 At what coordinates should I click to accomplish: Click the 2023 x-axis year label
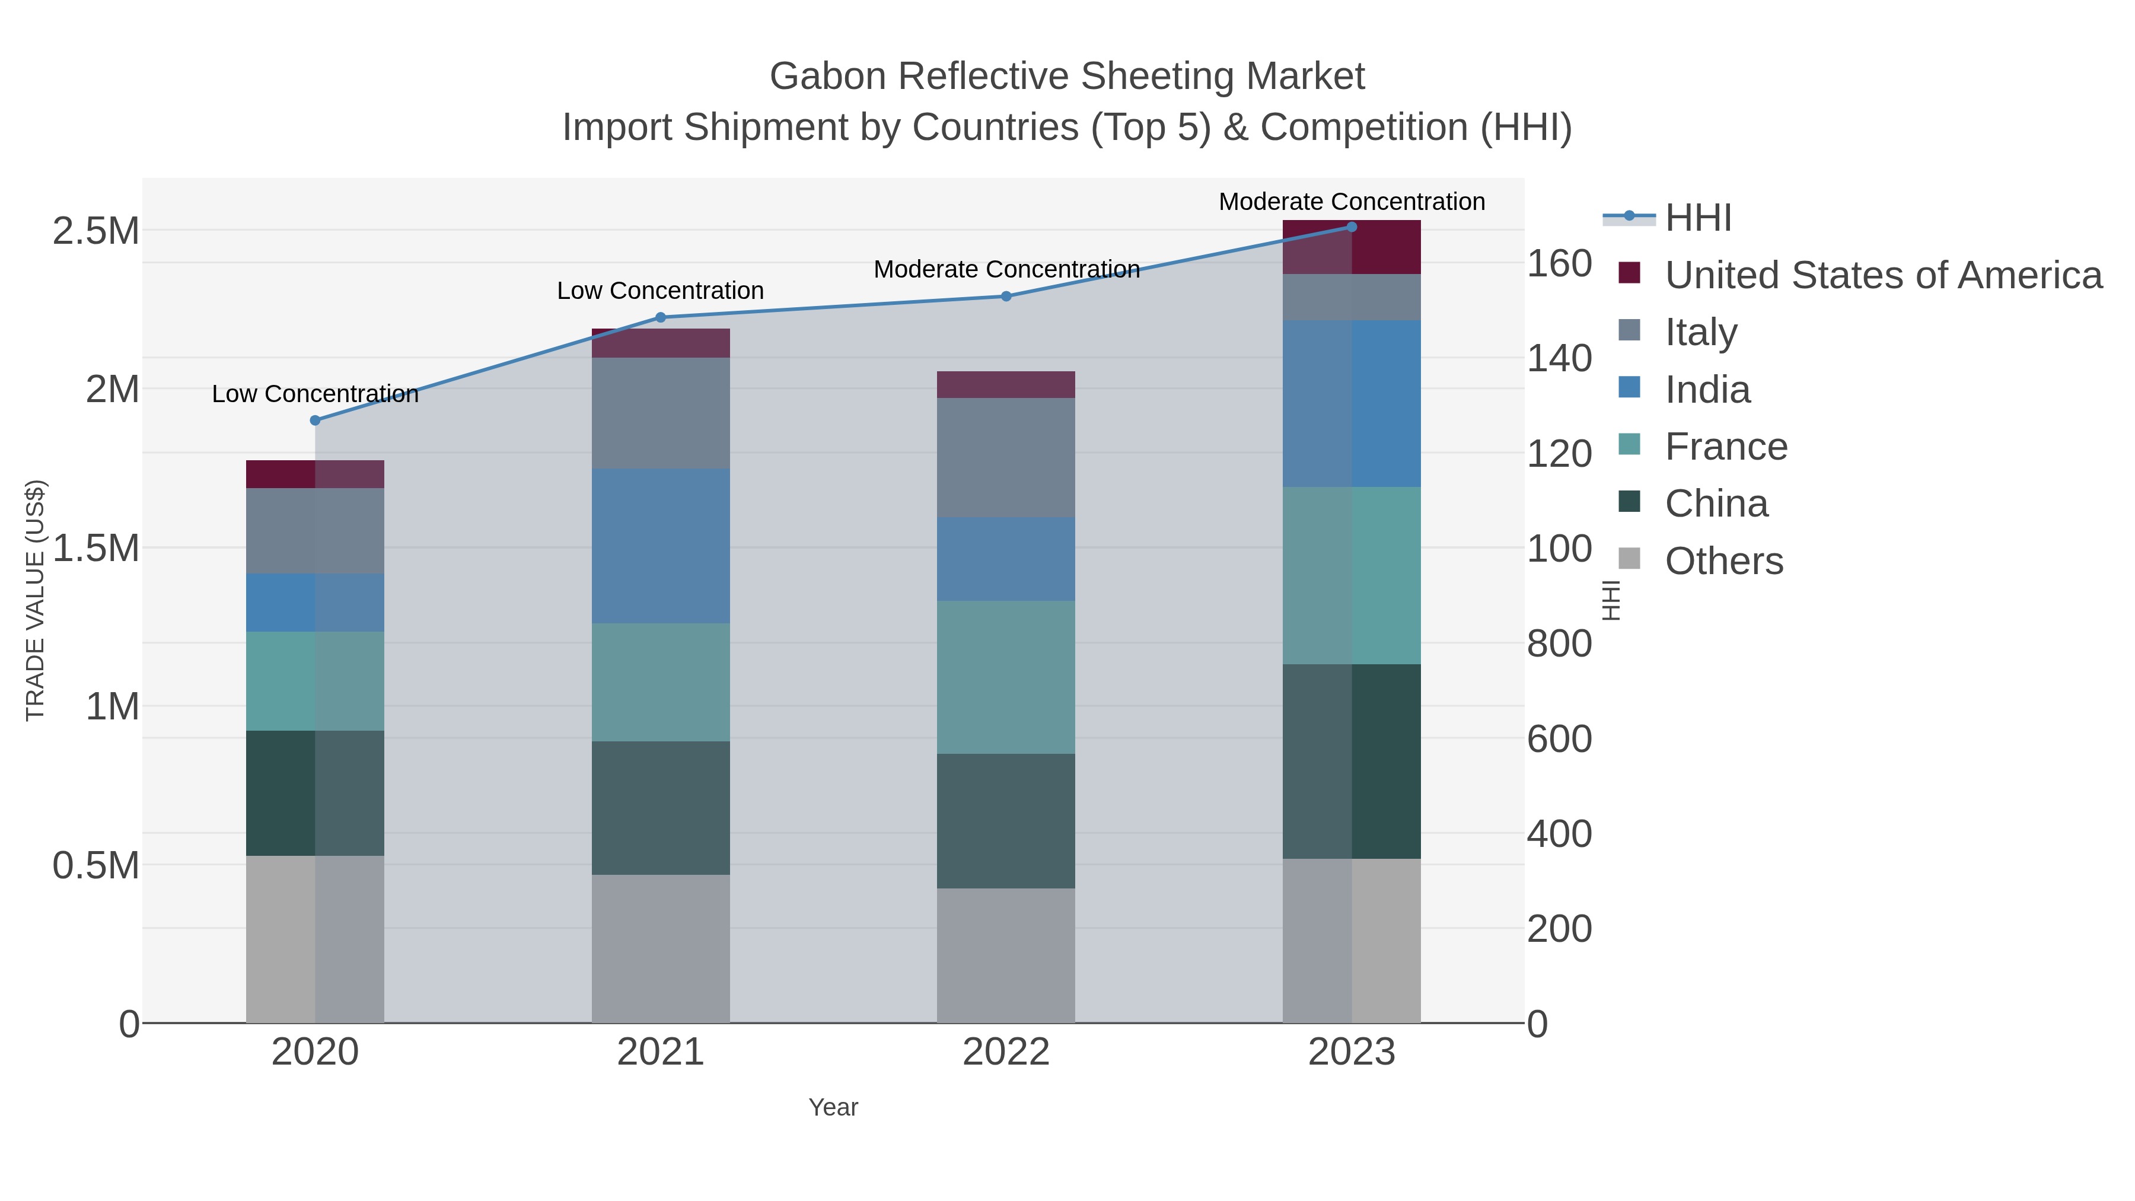point(1352,1053)
